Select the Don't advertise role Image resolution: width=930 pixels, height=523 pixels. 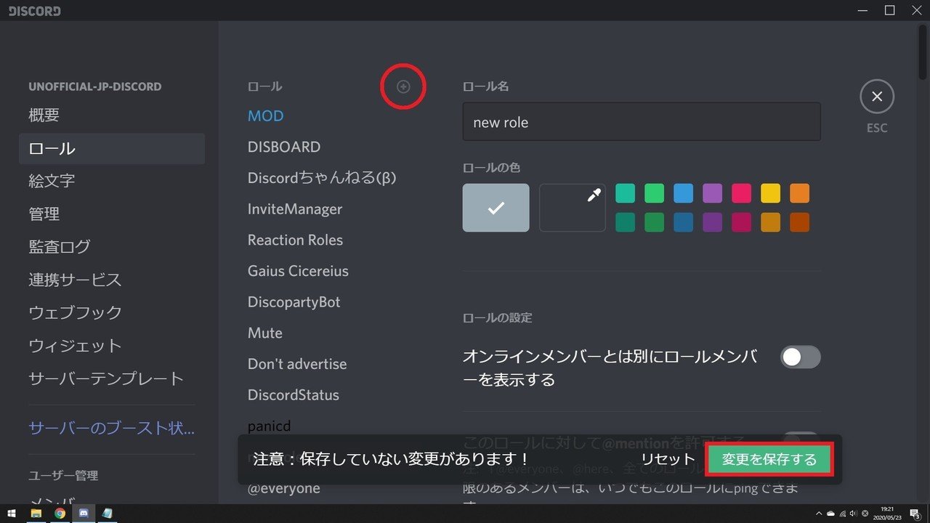click(x=297, y=364)
